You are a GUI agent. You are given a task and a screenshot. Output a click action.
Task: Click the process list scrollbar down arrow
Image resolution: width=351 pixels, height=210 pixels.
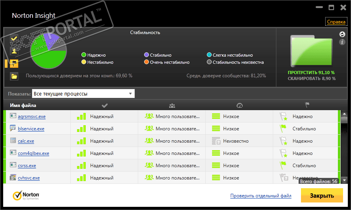(344, 180)
